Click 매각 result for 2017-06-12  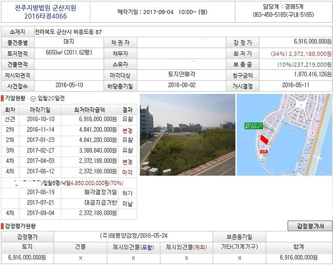tap(128, 173)
